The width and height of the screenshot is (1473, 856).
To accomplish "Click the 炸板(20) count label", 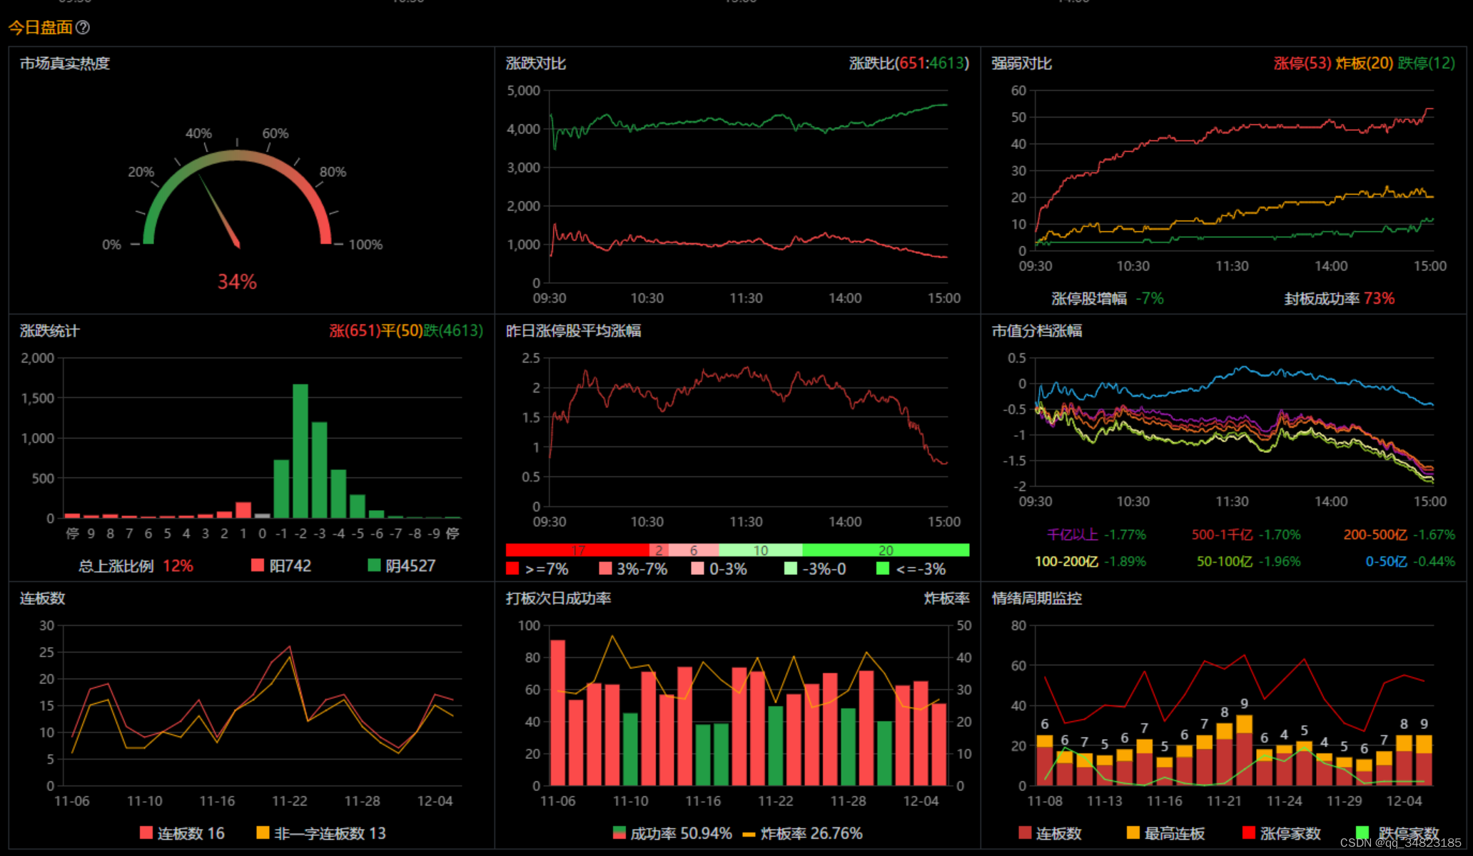I will click(x=1364, y=63).
